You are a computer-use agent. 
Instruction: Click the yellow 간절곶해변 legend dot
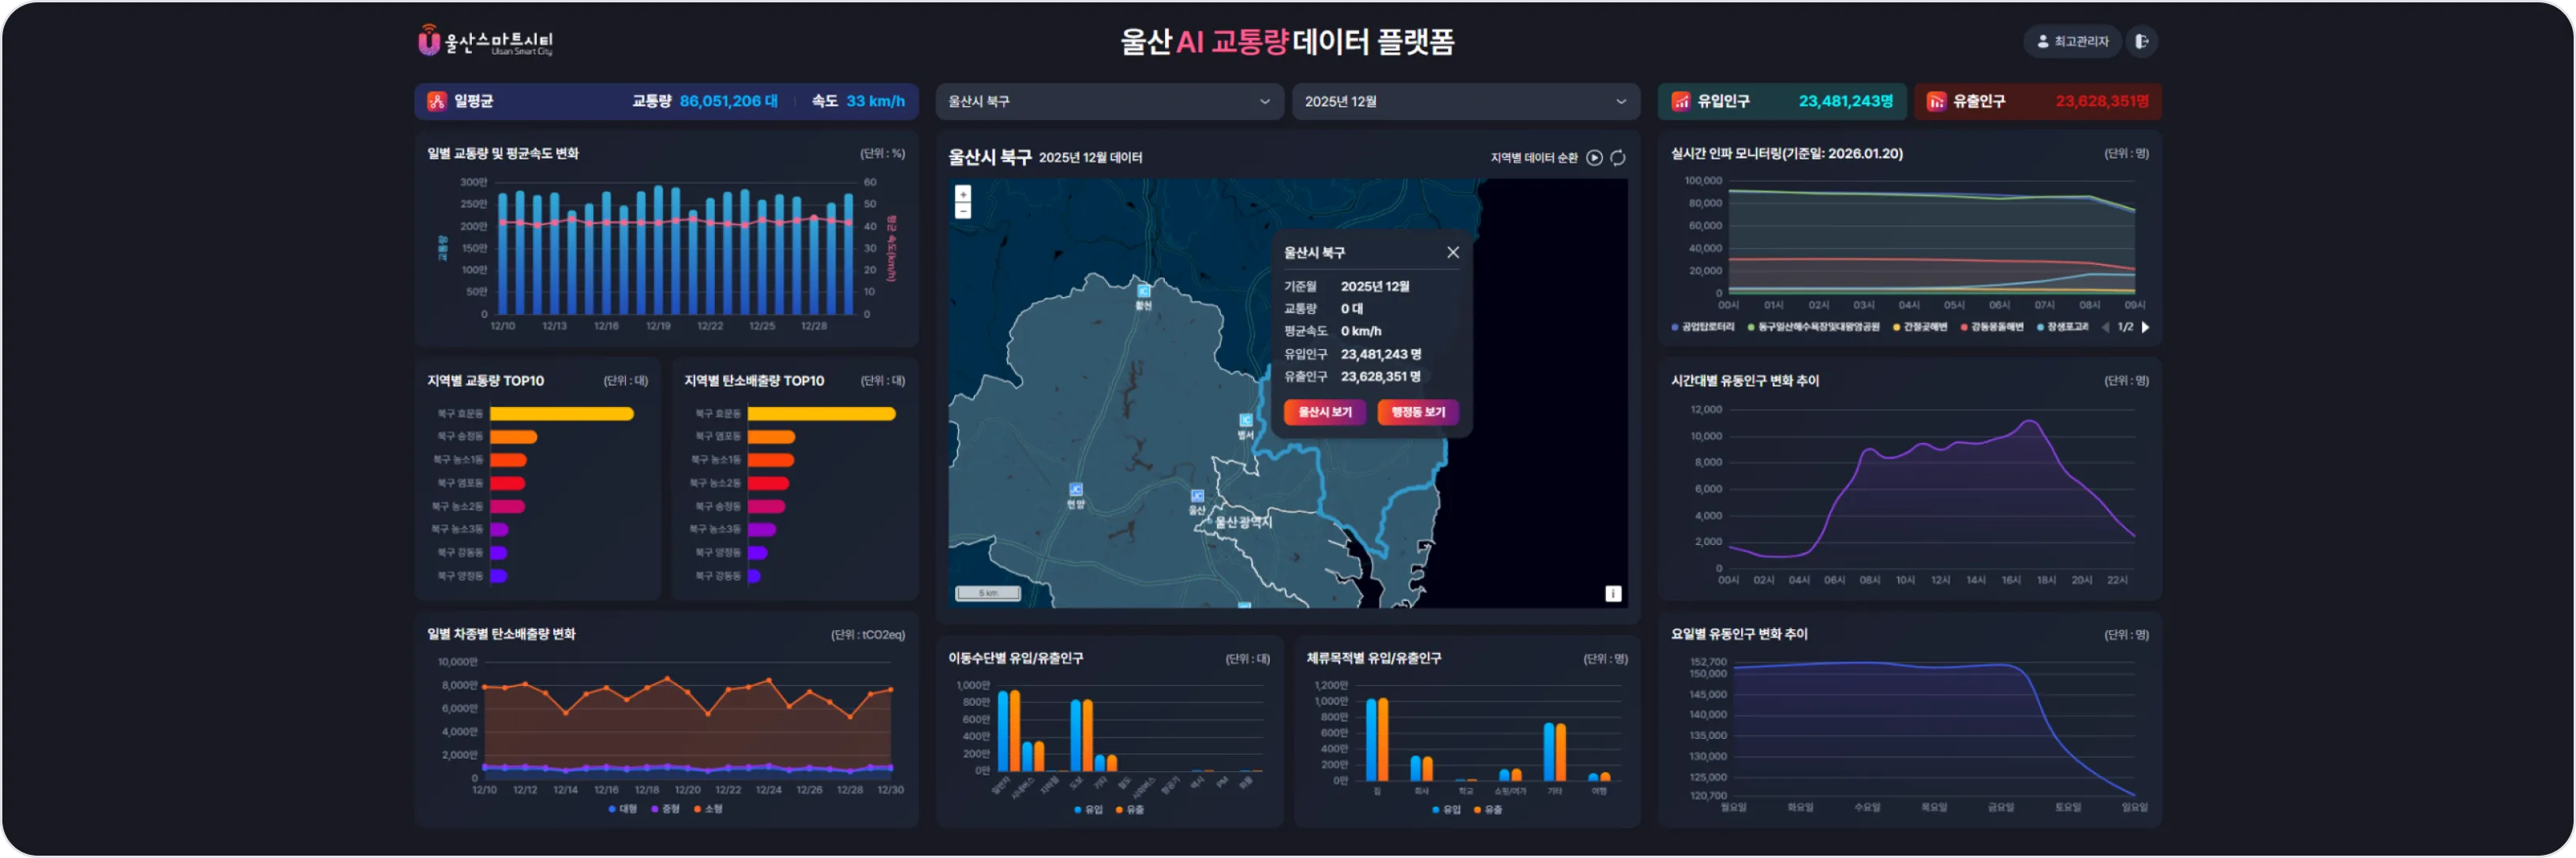[x=1897, y=326]
